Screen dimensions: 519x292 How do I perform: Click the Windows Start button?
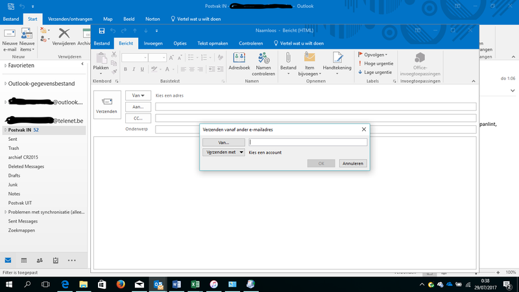coord(9,284)
